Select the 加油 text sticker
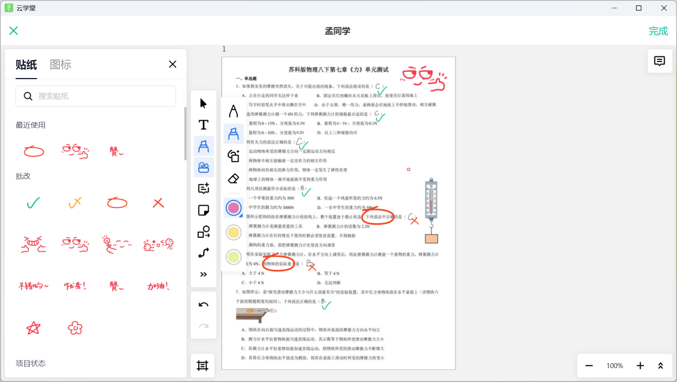The height and width of the screenshot is (382, 677). click(158, 286)
